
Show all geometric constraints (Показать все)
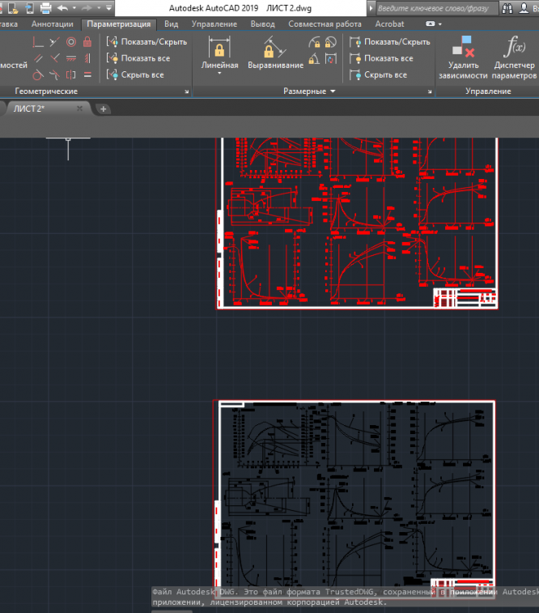pos(145,58)
